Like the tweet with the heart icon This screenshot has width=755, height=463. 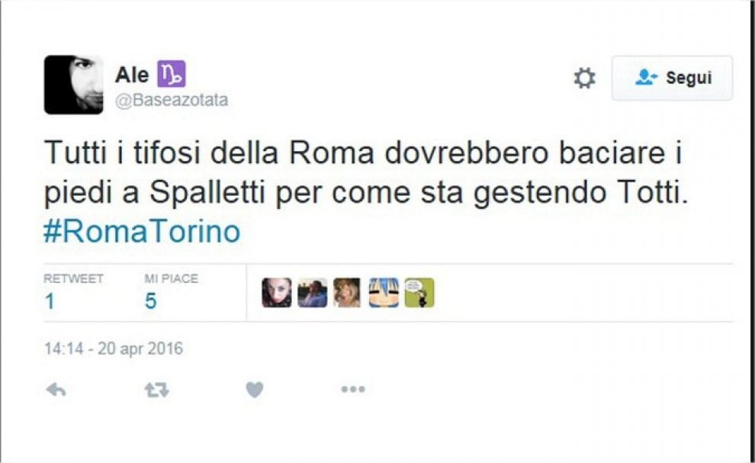pos(255,389)
